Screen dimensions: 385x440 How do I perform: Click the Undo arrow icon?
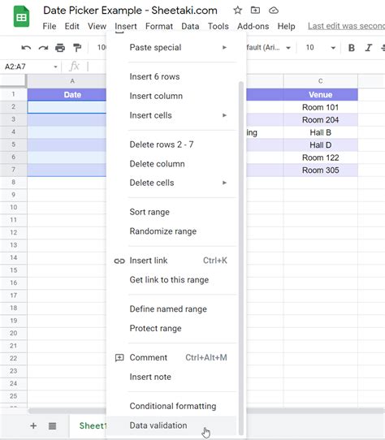26,48
